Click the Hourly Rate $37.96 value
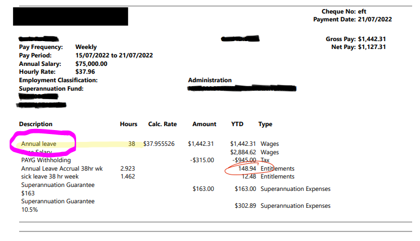Viewport: 420px width, 241px height. [86, 72]
